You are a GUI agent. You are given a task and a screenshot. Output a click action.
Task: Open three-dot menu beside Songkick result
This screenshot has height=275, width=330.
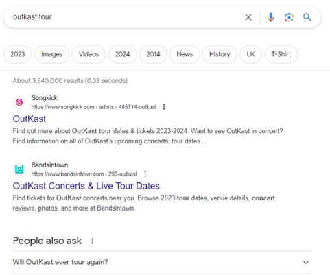164,107
